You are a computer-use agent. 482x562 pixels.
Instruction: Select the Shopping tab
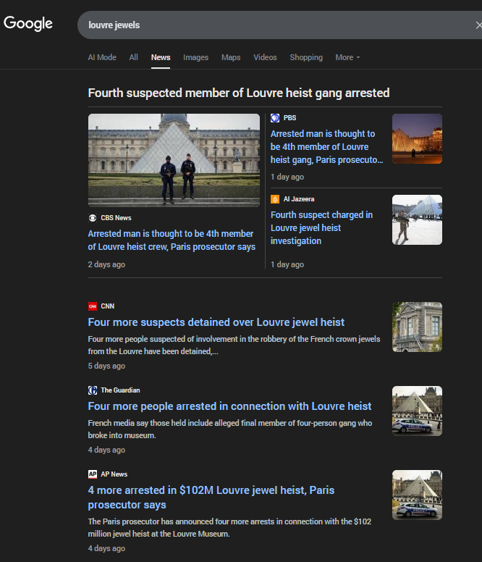(x=306, y=57)
